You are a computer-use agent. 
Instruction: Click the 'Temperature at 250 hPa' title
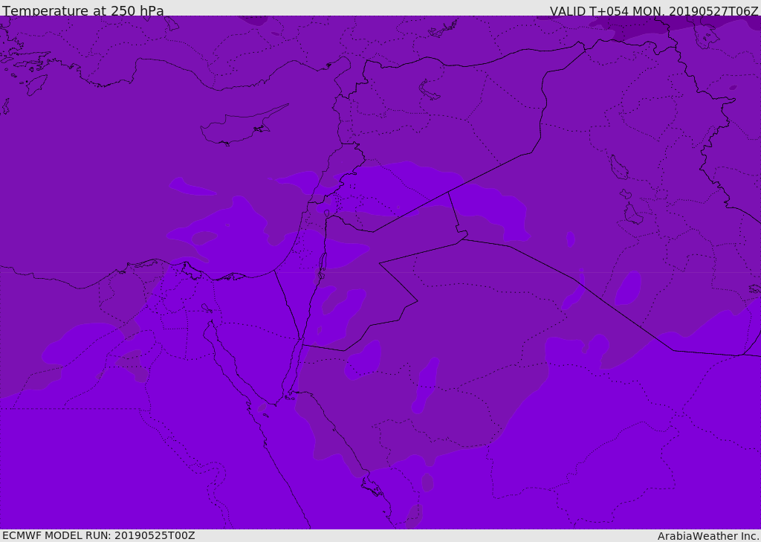[x=83, y=10]
